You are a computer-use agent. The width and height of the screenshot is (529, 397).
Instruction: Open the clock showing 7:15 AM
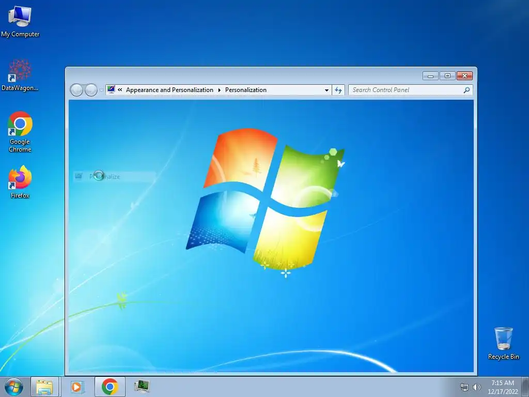click(x=503, y=387)
